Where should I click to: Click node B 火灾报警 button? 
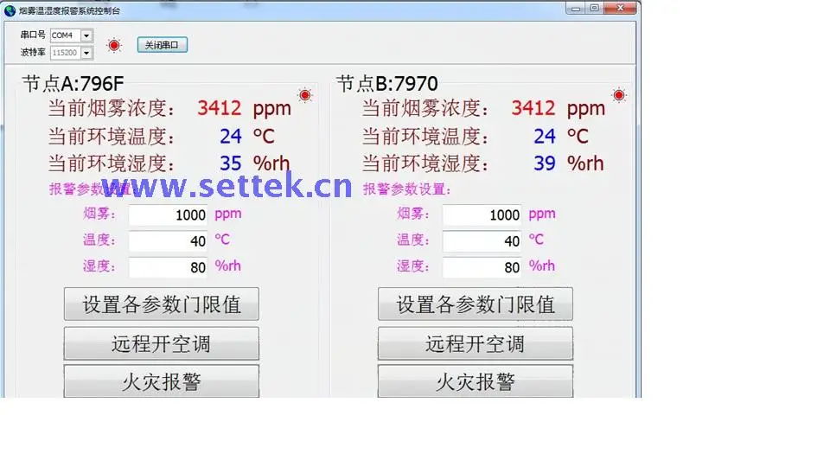tap(476, 381)
